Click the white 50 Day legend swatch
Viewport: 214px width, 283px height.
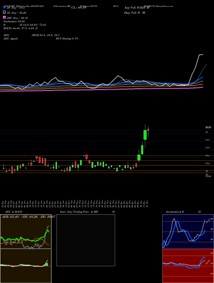(x=4, y=12)
